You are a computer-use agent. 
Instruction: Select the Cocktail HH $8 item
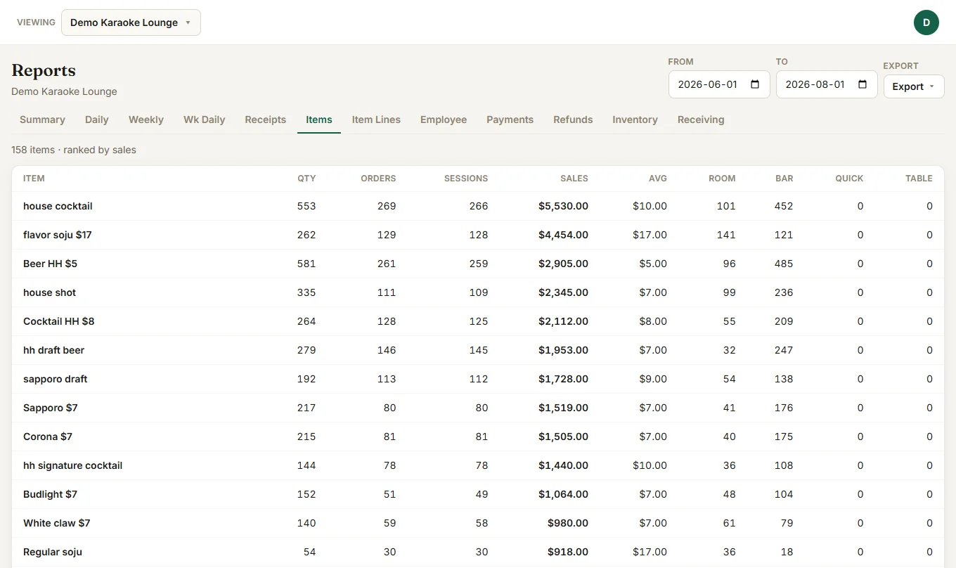[x=58, y=321]
